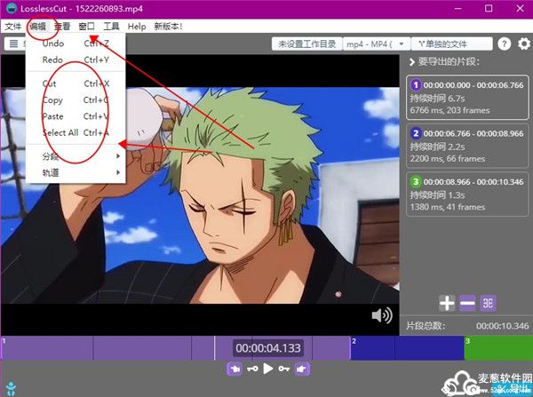Click the 00:00:04.133 timecode field
This screenshot has height=397, width=533.
click(x=268, y=348)
